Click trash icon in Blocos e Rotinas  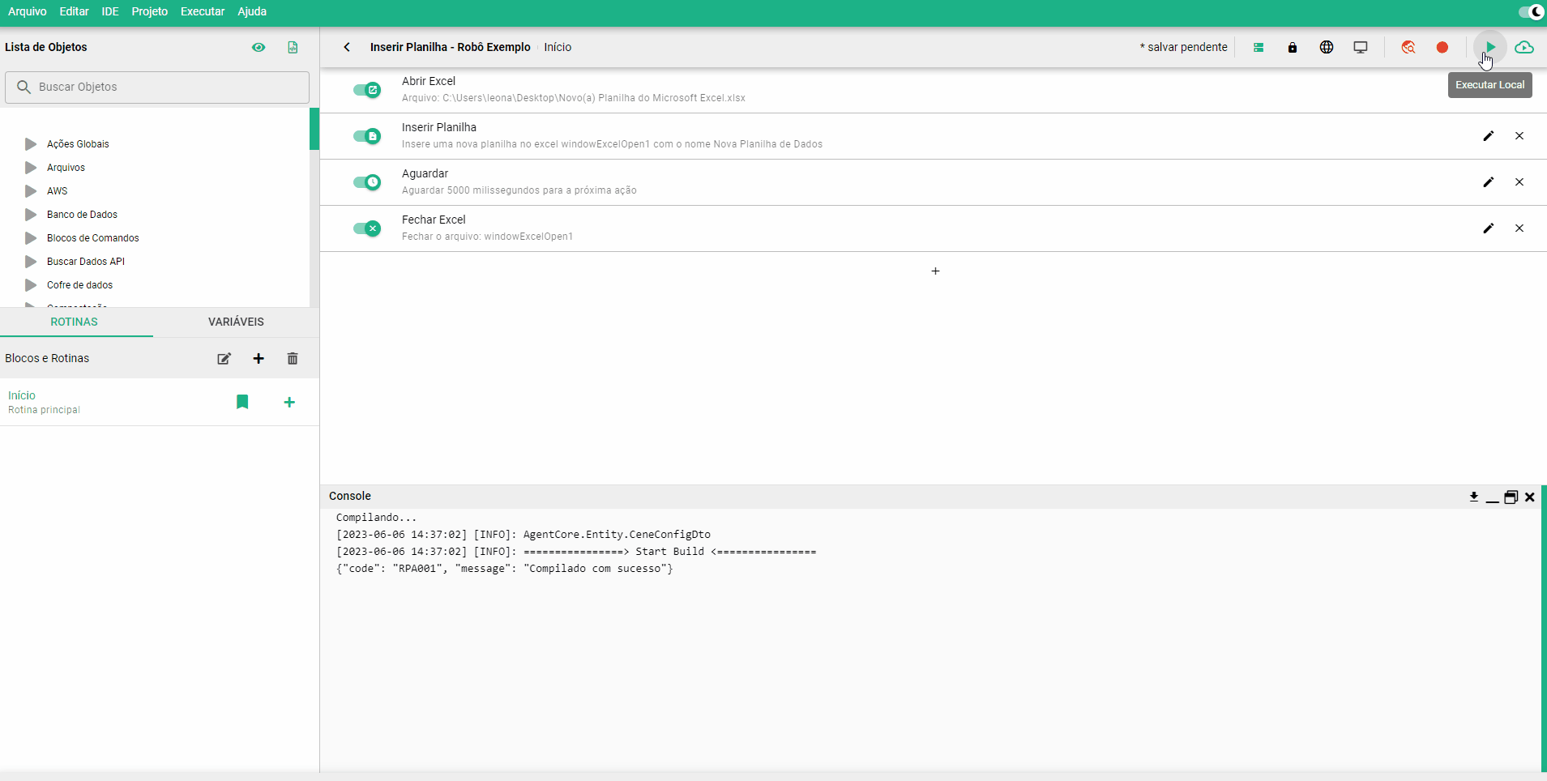pos(293,359)
